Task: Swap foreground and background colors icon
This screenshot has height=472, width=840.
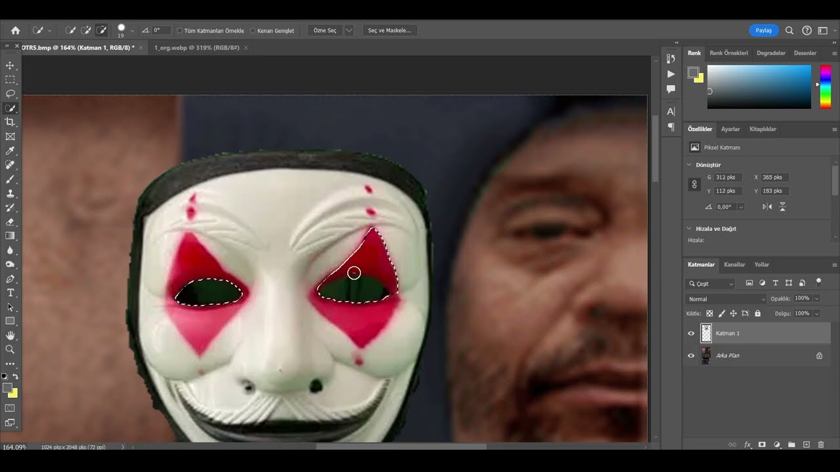Action: click(x=15, y=376)
